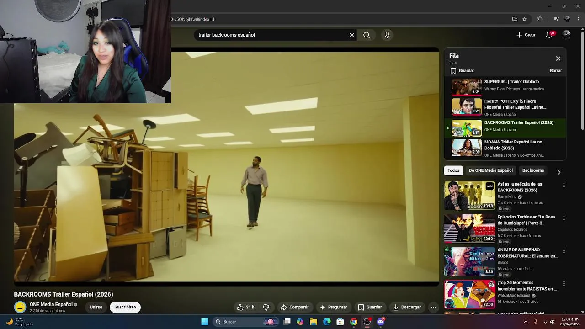Open the weather widget on taskbar

coord(19,322)
